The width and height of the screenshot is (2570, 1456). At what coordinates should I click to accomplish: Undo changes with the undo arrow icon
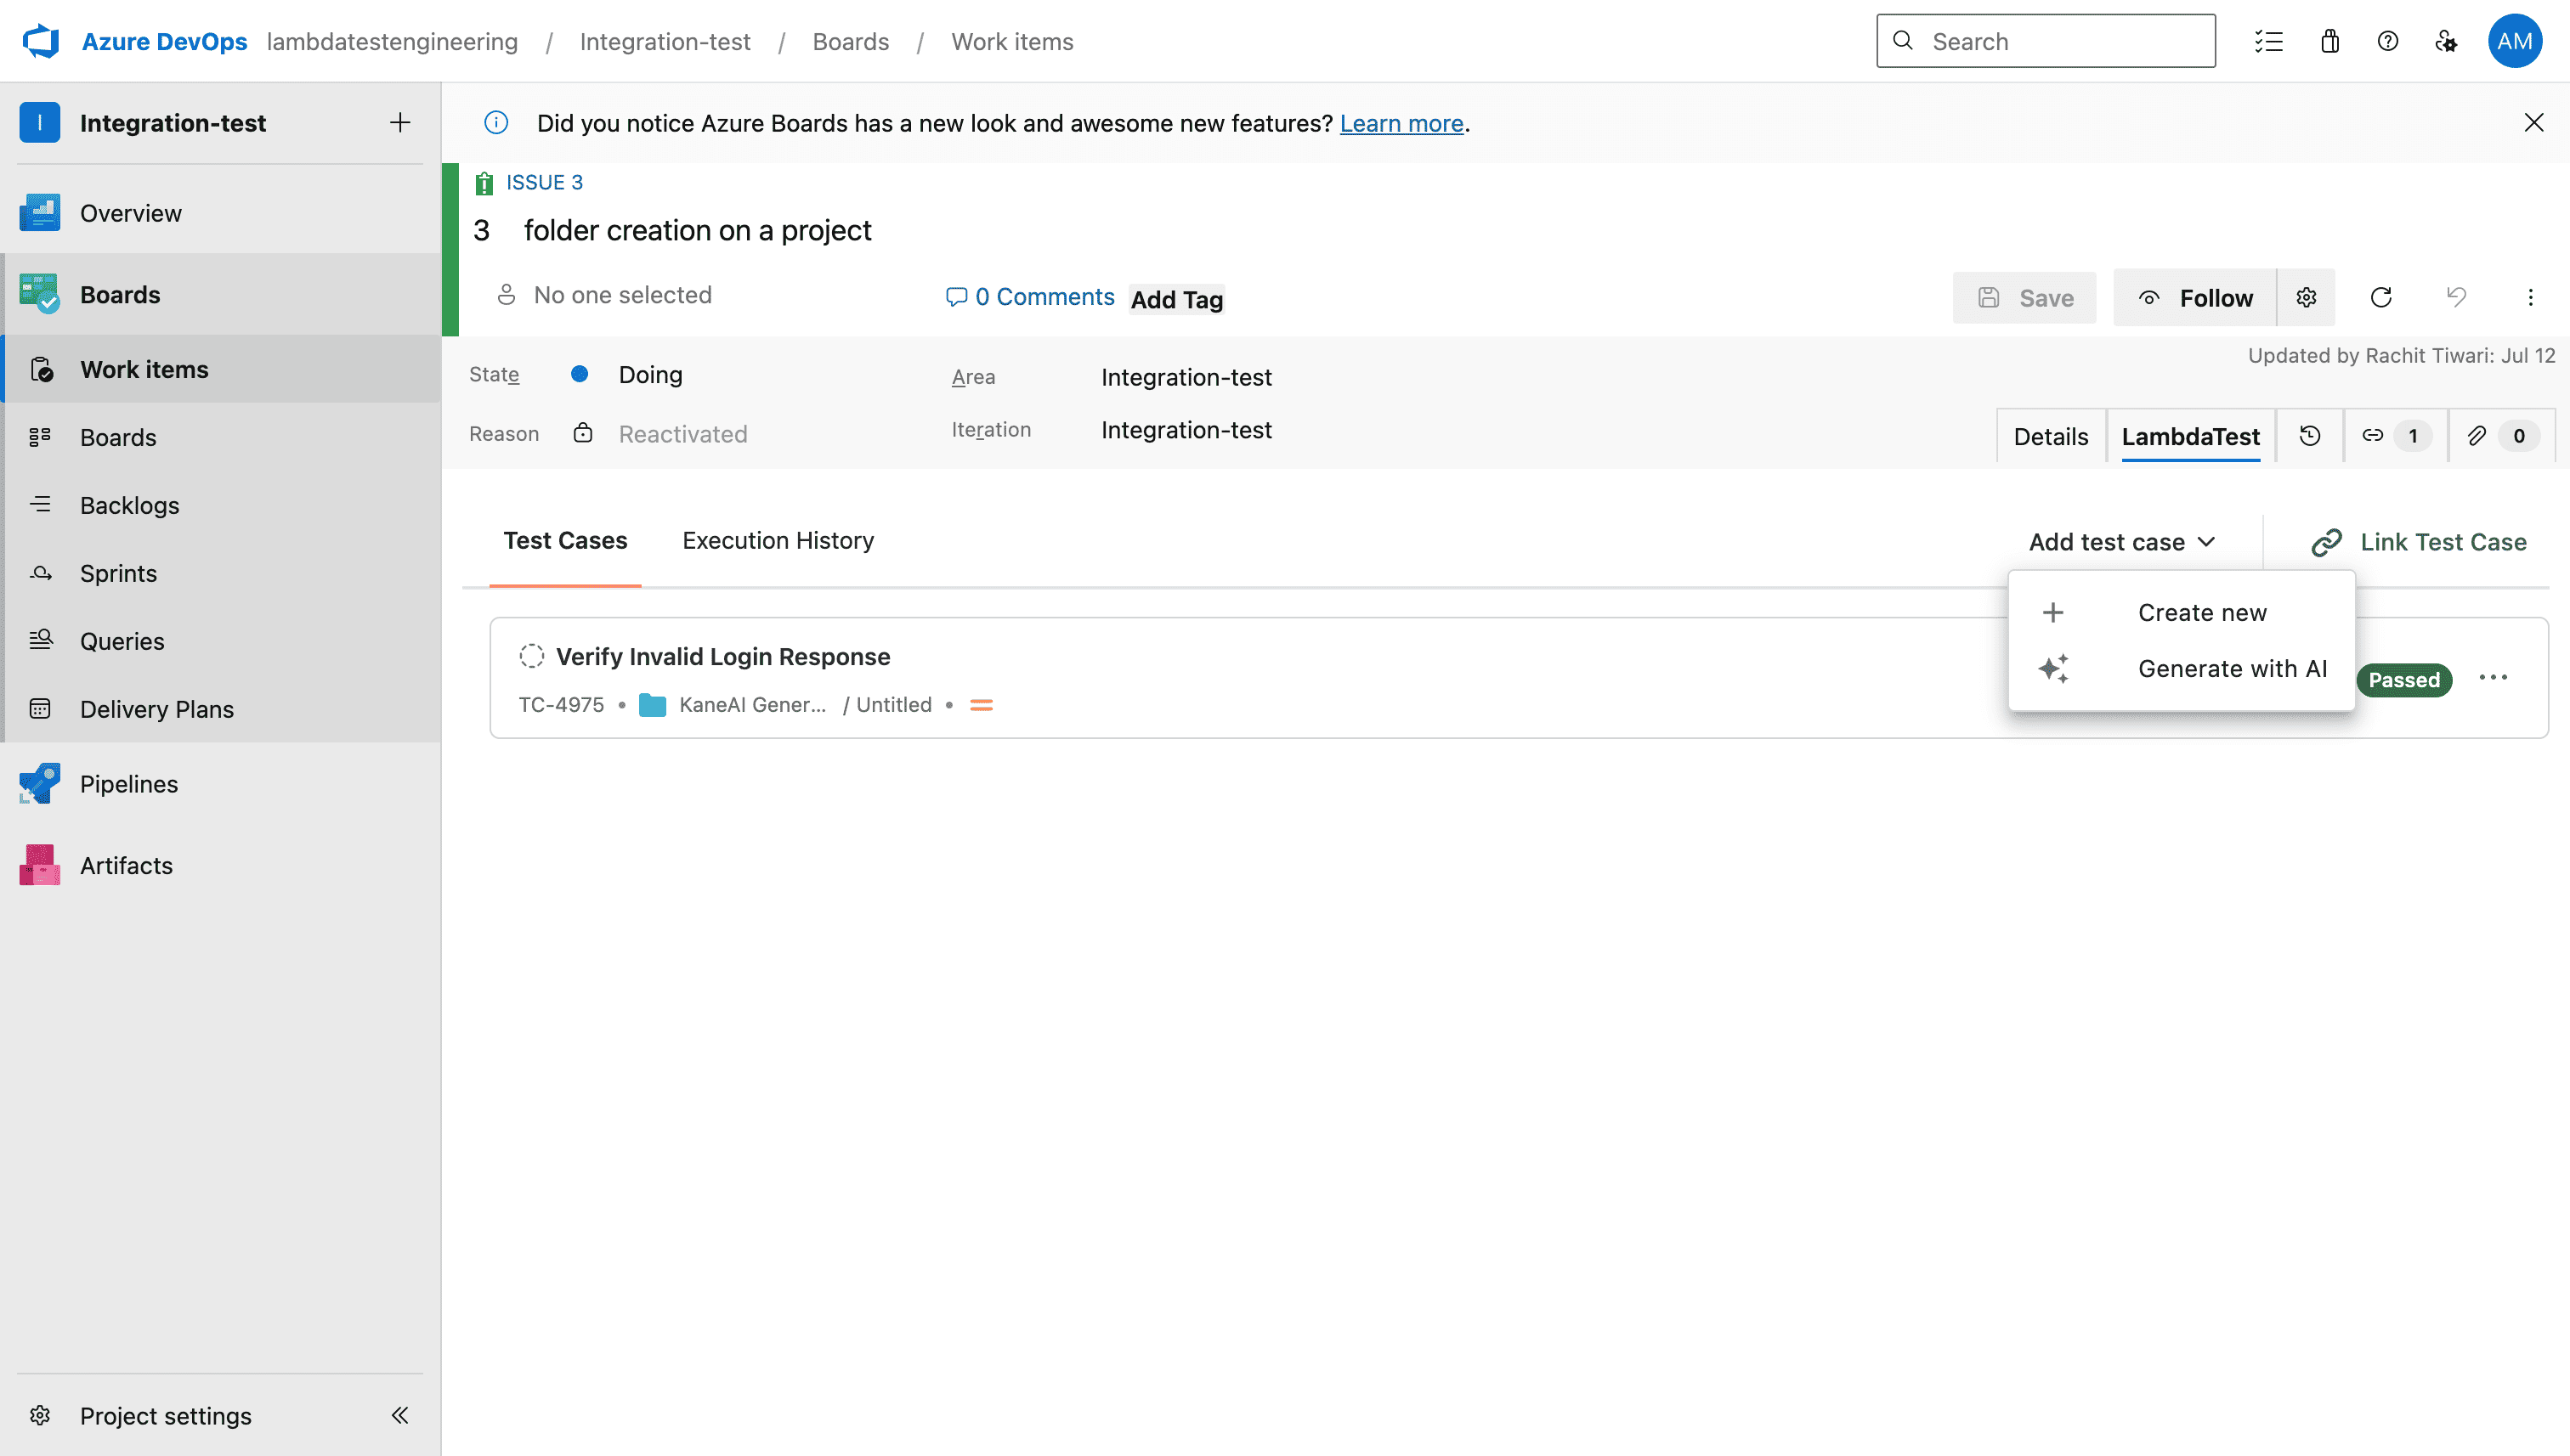(x=2457, y=297)
